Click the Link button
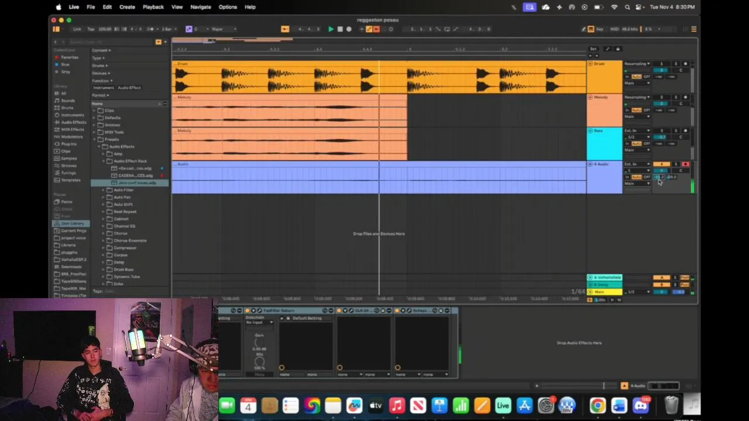This screenshot has width=749, height=421. pos(77,29)
